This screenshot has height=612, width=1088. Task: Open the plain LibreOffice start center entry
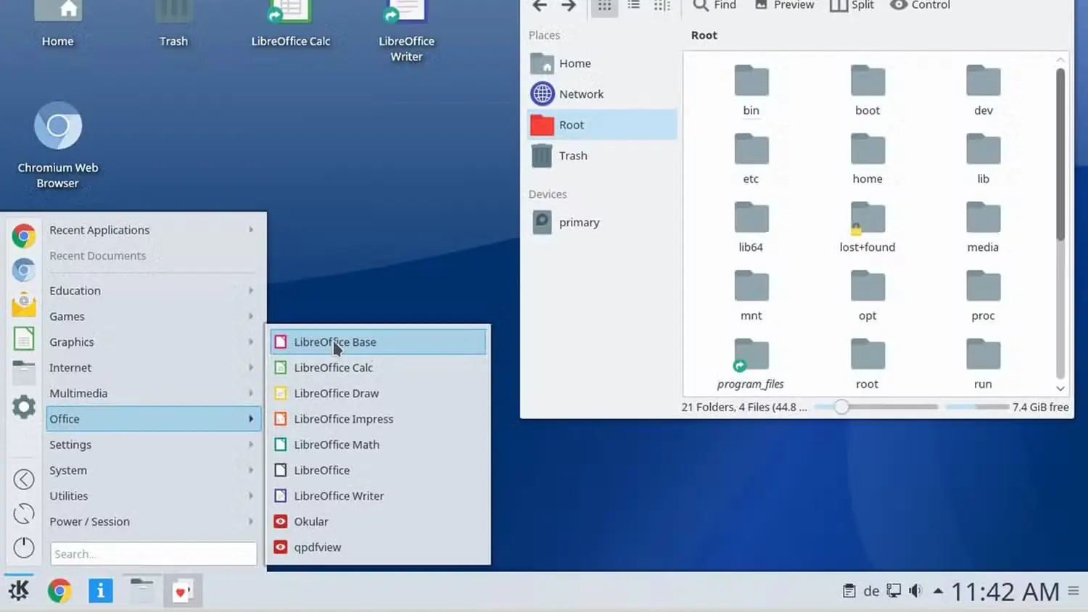coord(378,470)
